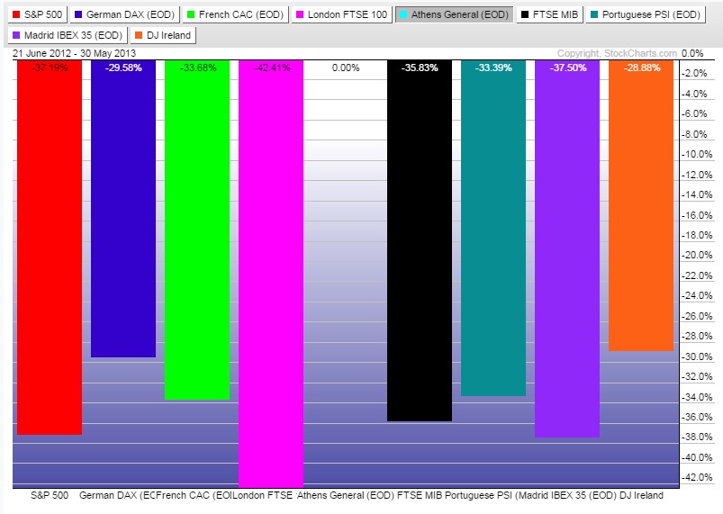Image resolution: width=723 pixels, height=514 pixels.
Task: Click the FTSE MIB legend button
Action: [x=552, y=14]
